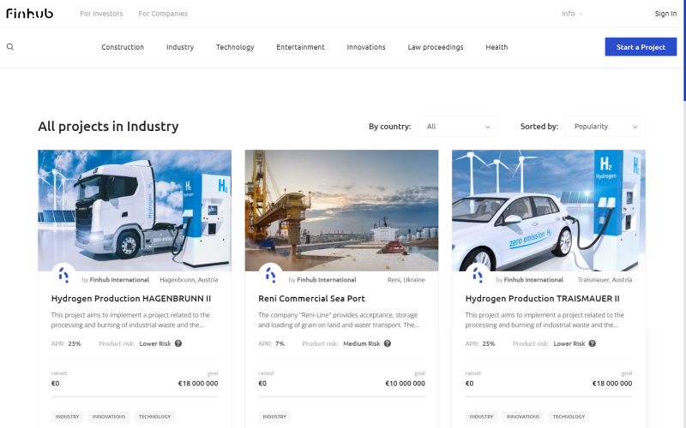Select the Technology category
This screenshot has height=428, width=686.
[x=235, y=47]
